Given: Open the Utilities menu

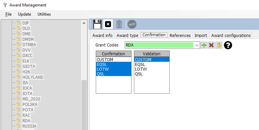Looking at the screenshot, I should 44,14.
